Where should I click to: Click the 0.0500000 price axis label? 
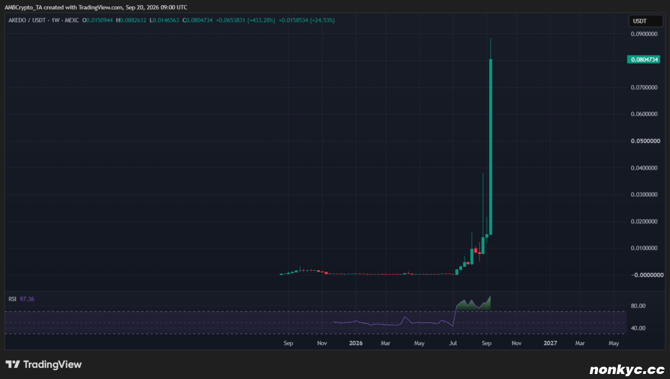[x=647, y=141]
